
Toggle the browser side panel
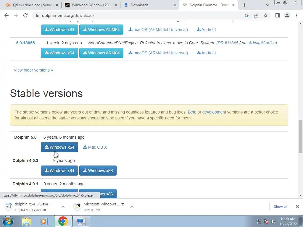click(278, 15)
